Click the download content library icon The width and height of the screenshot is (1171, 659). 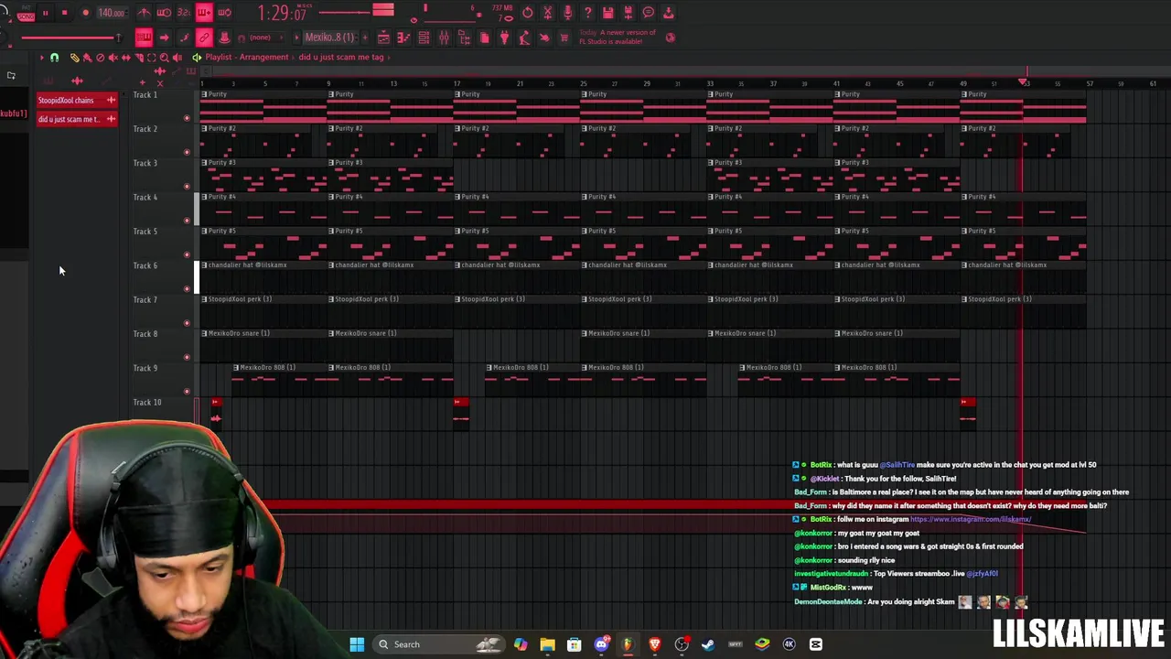click(x=669, y=13)
